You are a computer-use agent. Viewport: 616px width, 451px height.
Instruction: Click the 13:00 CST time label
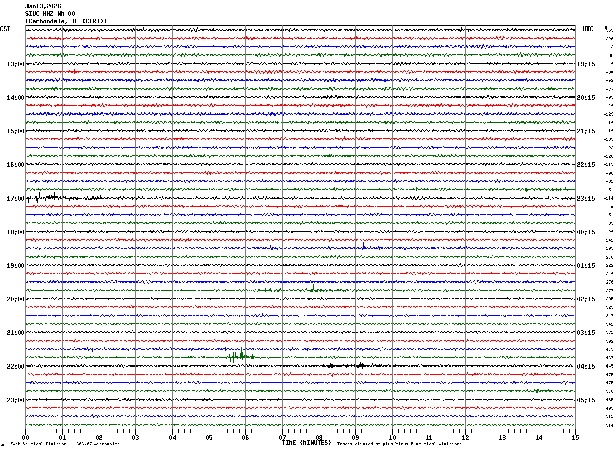tap(15, 64)
